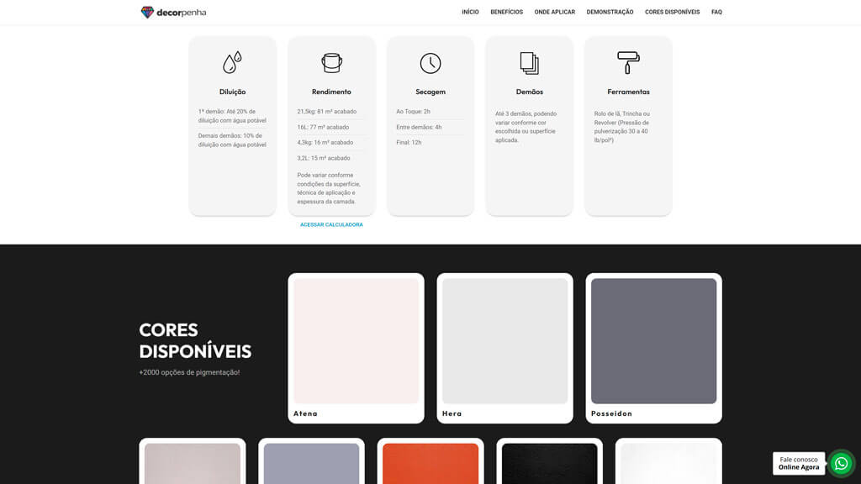This screenshot has height=484, width=861.
Task: Open the CORES DISPONÍVEIS menu item
Action: (x=672, y=12)
